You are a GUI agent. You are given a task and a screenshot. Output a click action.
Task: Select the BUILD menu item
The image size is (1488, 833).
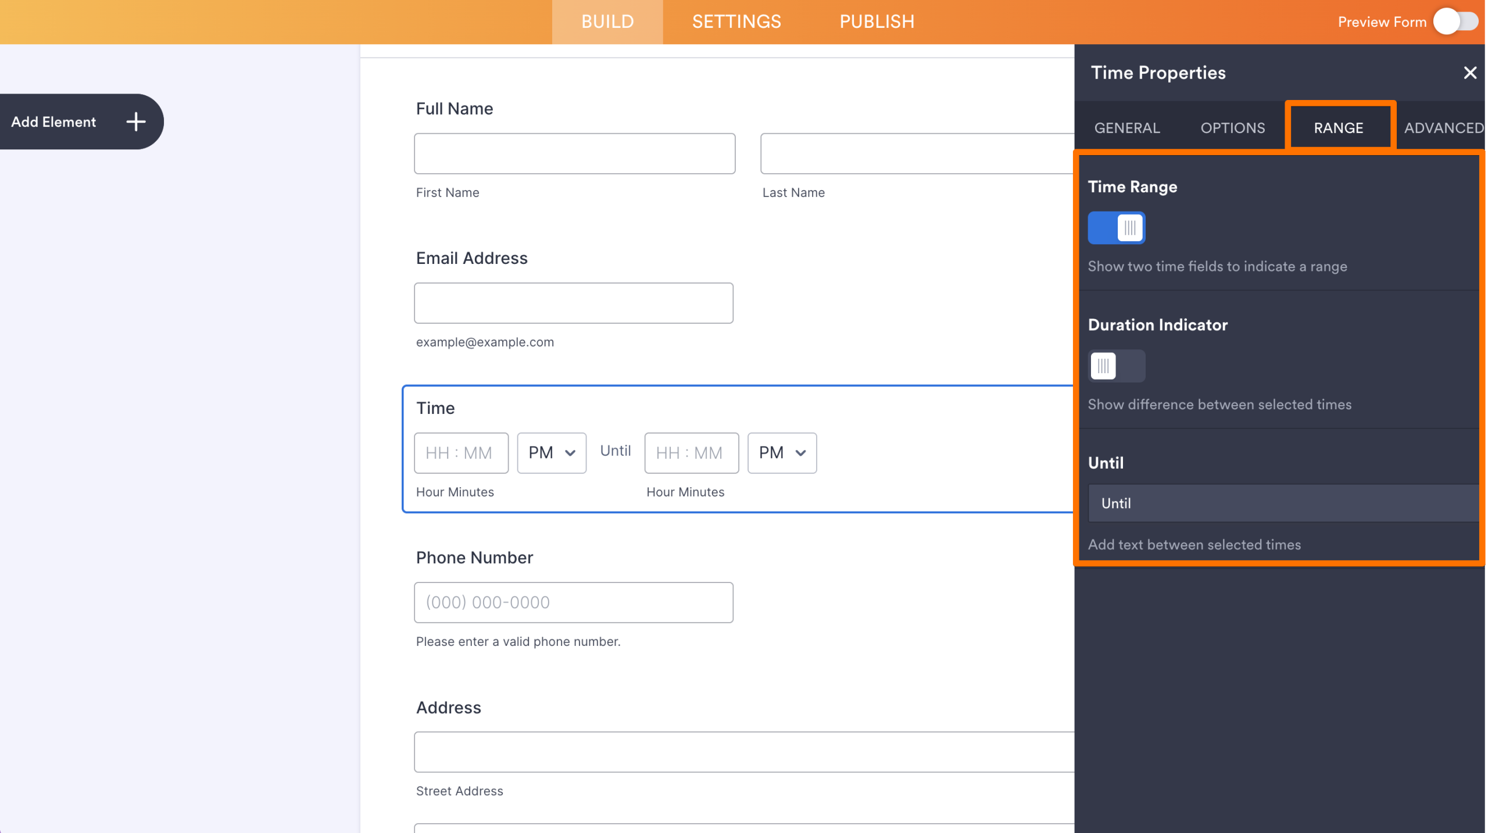[607, 22]
